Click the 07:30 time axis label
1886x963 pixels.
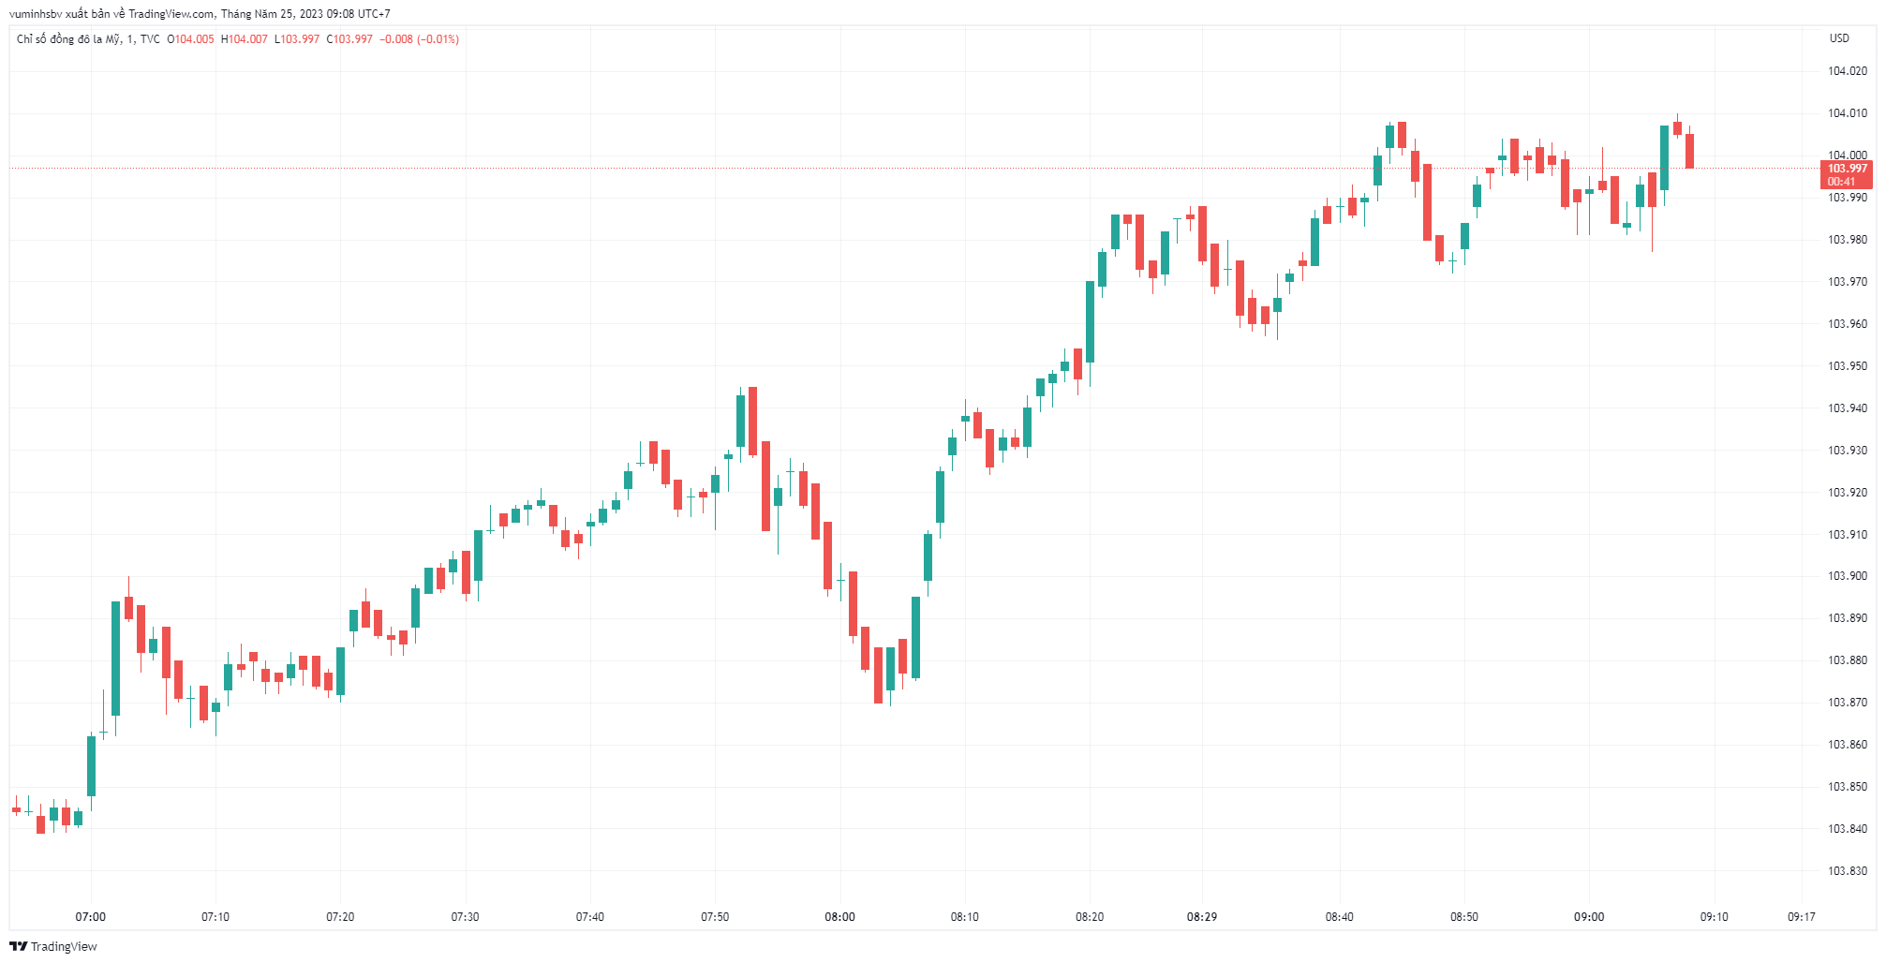tap(465, 916)
